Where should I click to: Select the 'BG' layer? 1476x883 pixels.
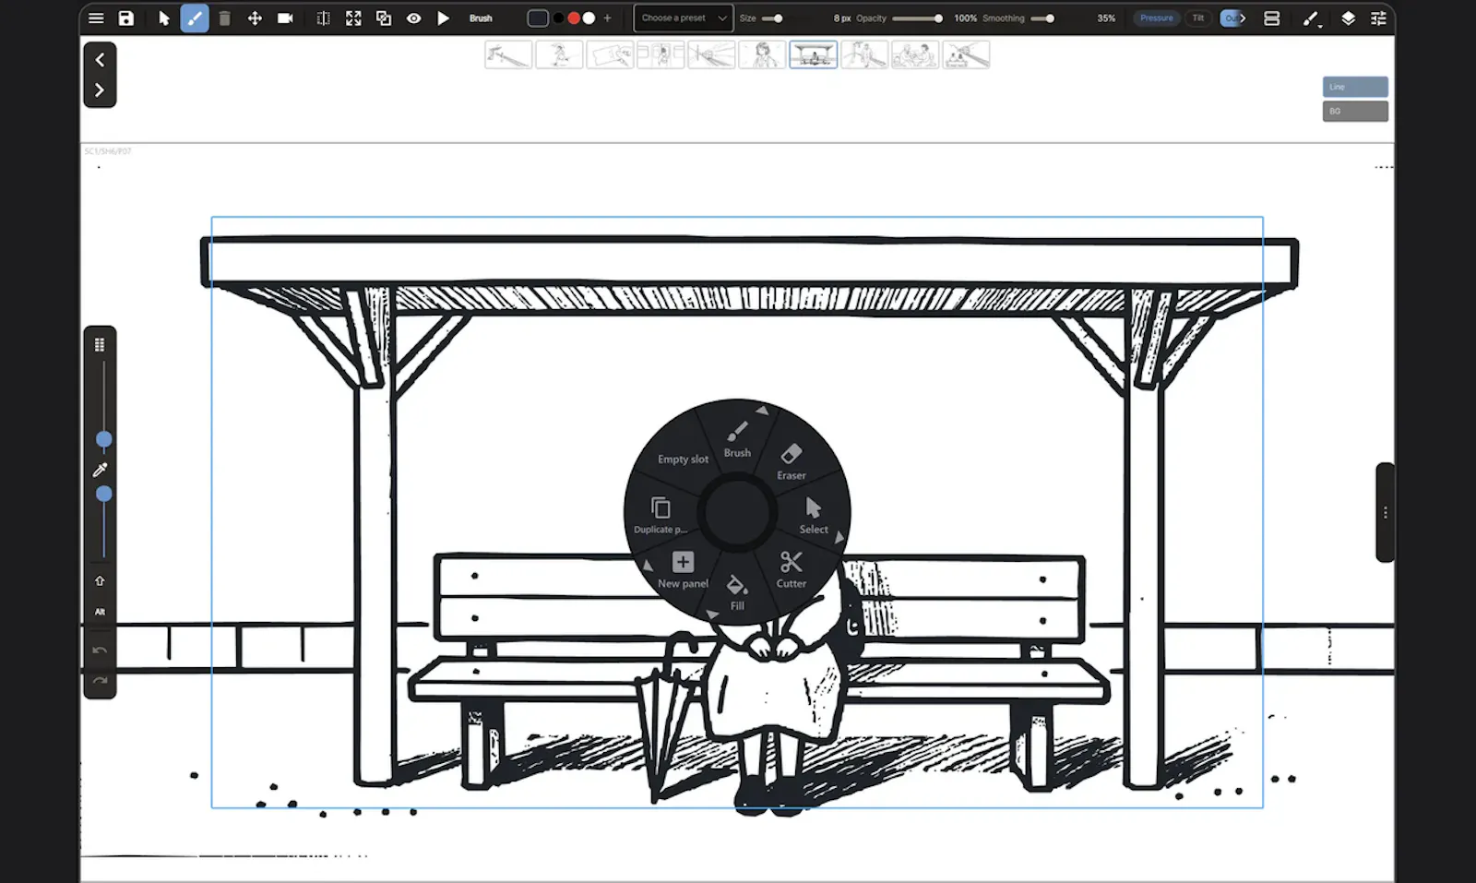(x=1355, y=111)
